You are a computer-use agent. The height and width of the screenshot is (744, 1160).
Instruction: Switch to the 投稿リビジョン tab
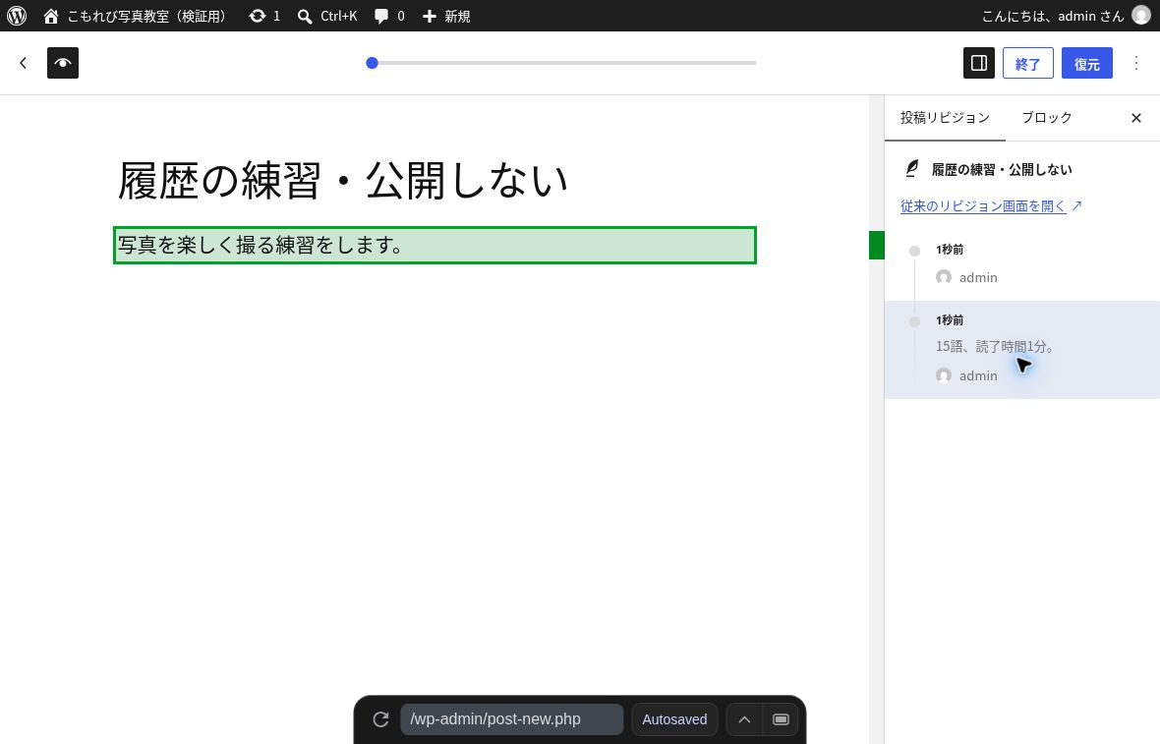[945, 118]
